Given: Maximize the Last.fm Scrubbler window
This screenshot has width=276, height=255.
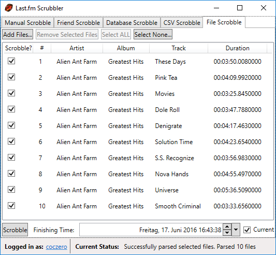Looking at the screenshot, I should [240, 8].
